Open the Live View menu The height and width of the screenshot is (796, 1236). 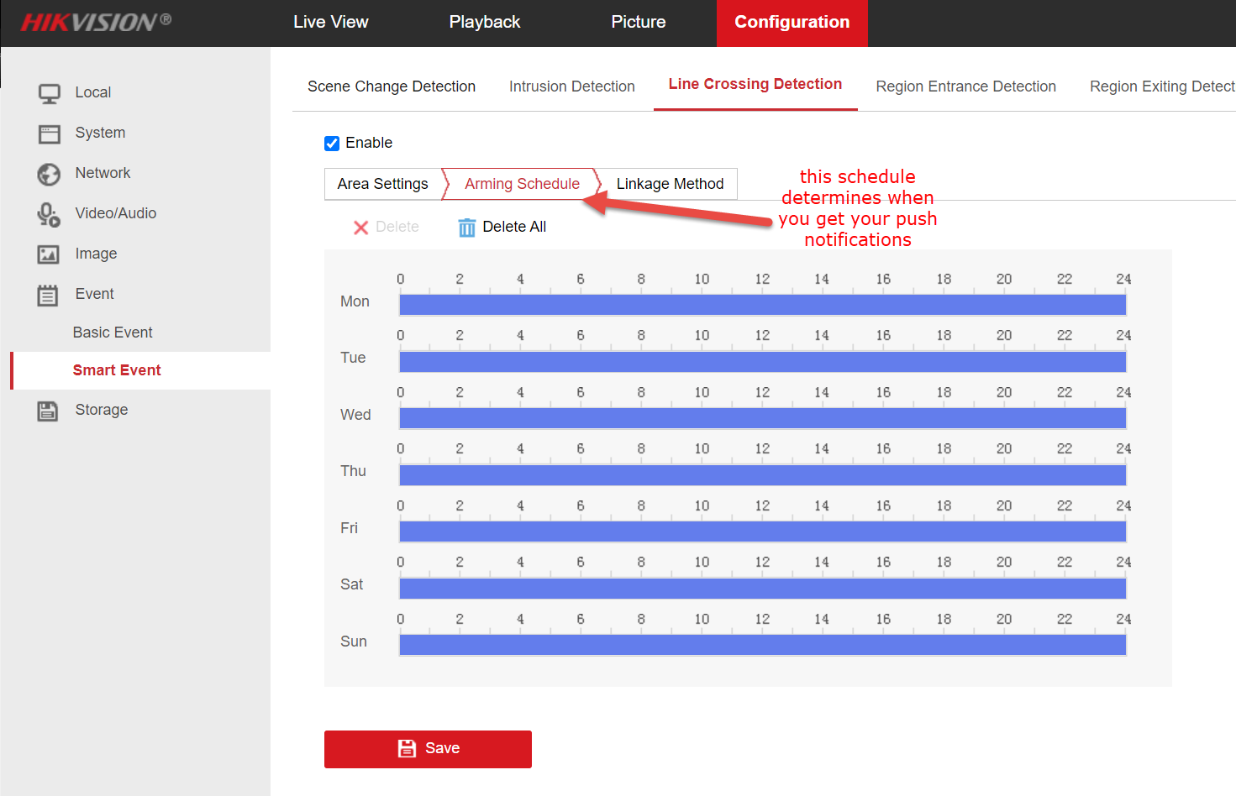[x=330, y=23]
